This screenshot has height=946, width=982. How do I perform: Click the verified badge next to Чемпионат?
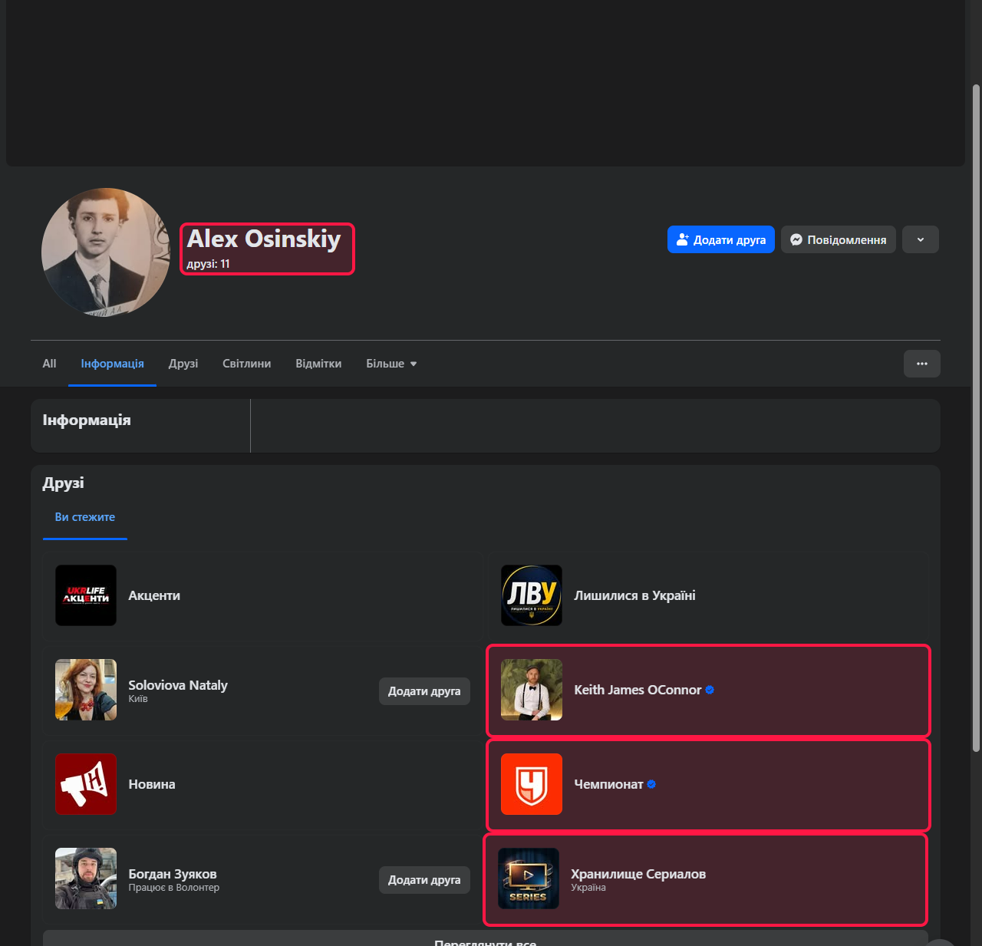click(651, 784)
